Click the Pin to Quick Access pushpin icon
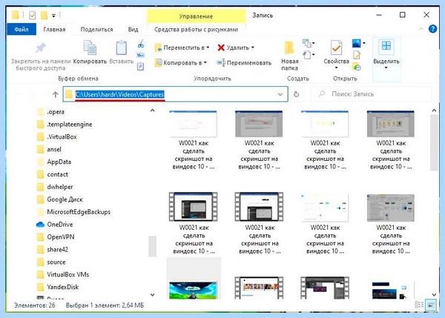Viewport: 445px width, 318px height. coord(41,48)
